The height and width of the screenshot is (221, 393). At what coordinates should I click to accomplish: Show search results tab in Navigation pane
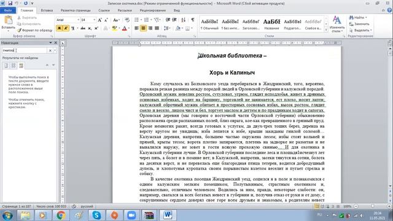21,66
